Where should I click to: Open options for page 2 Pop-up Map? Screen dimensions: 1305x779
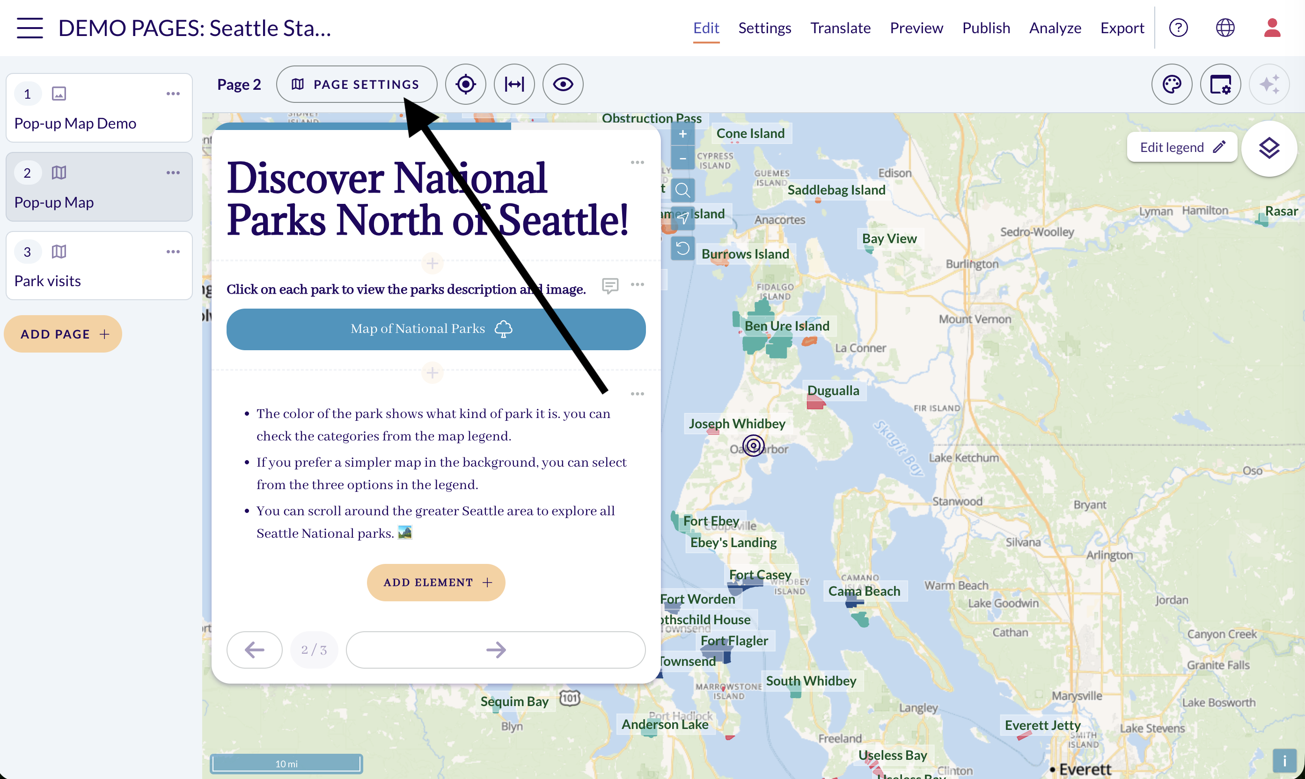coord(173,173)
